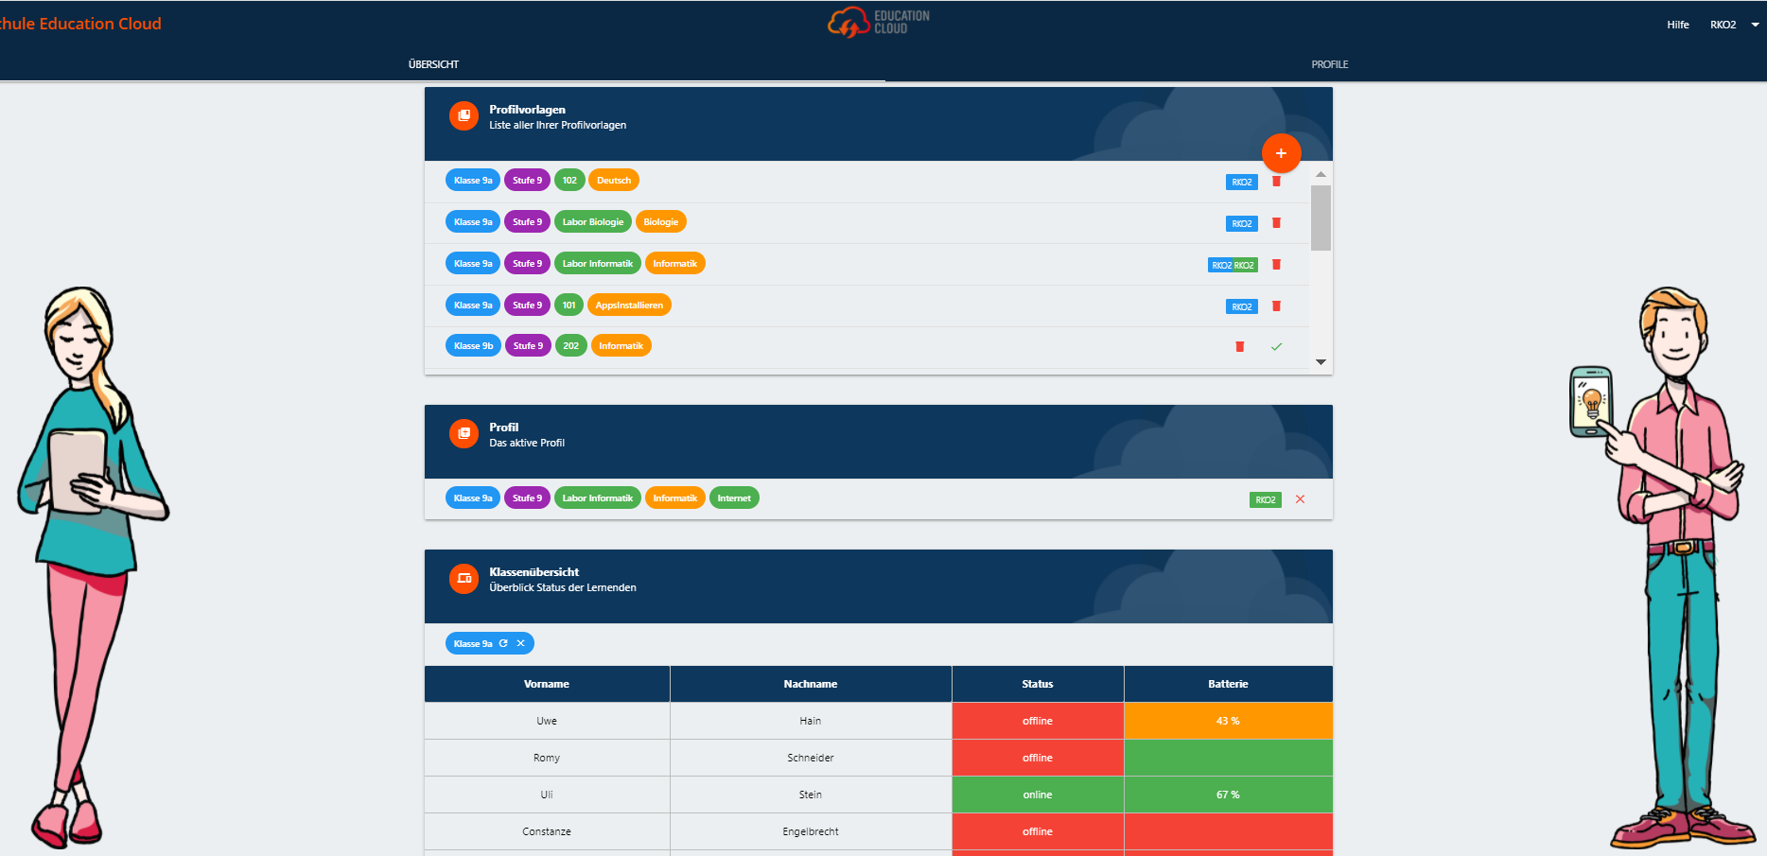Click the Education Cloud logo
The image size is (1767, 856).
878,23
